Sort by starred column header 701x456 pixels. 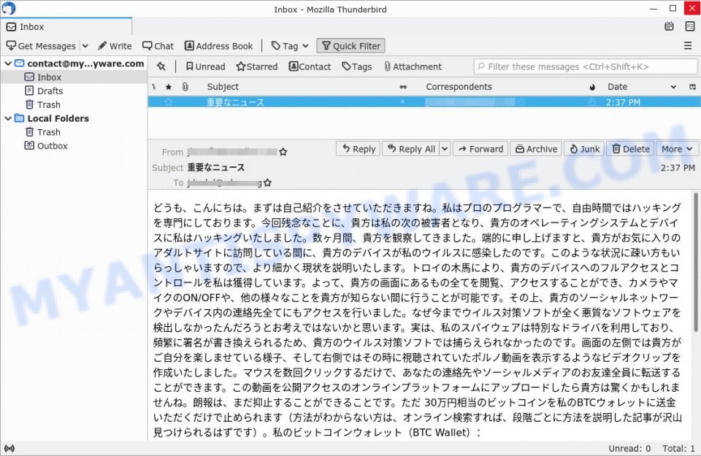[x=169, y=87]
